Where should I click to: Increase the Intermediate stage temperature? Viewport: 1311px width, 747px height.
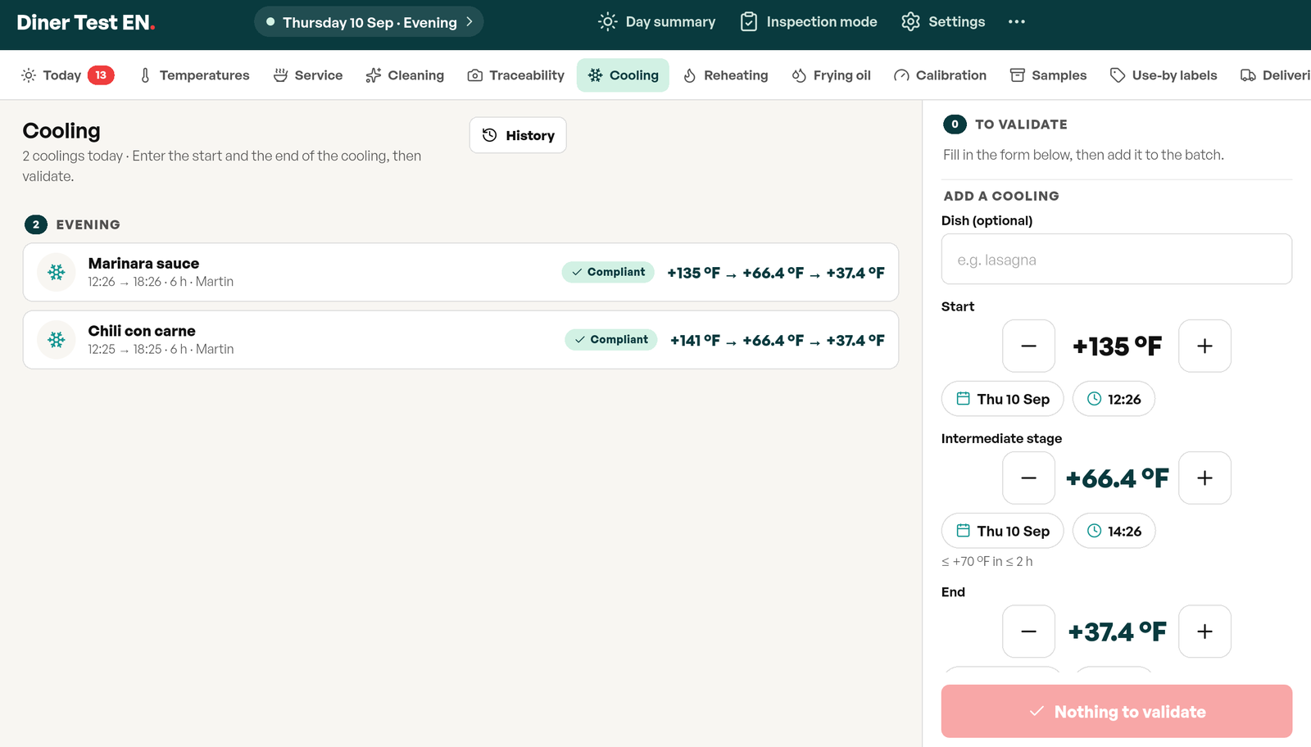[x=1204, y=478]
